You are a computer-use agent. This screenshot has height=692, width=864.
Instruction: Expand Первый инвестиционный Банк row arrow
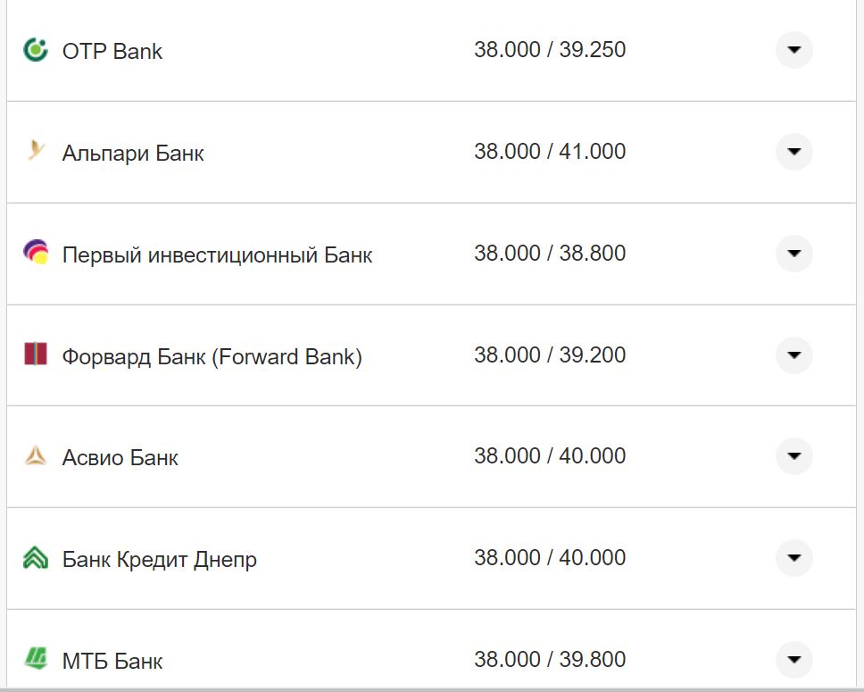tap(793, 254)
